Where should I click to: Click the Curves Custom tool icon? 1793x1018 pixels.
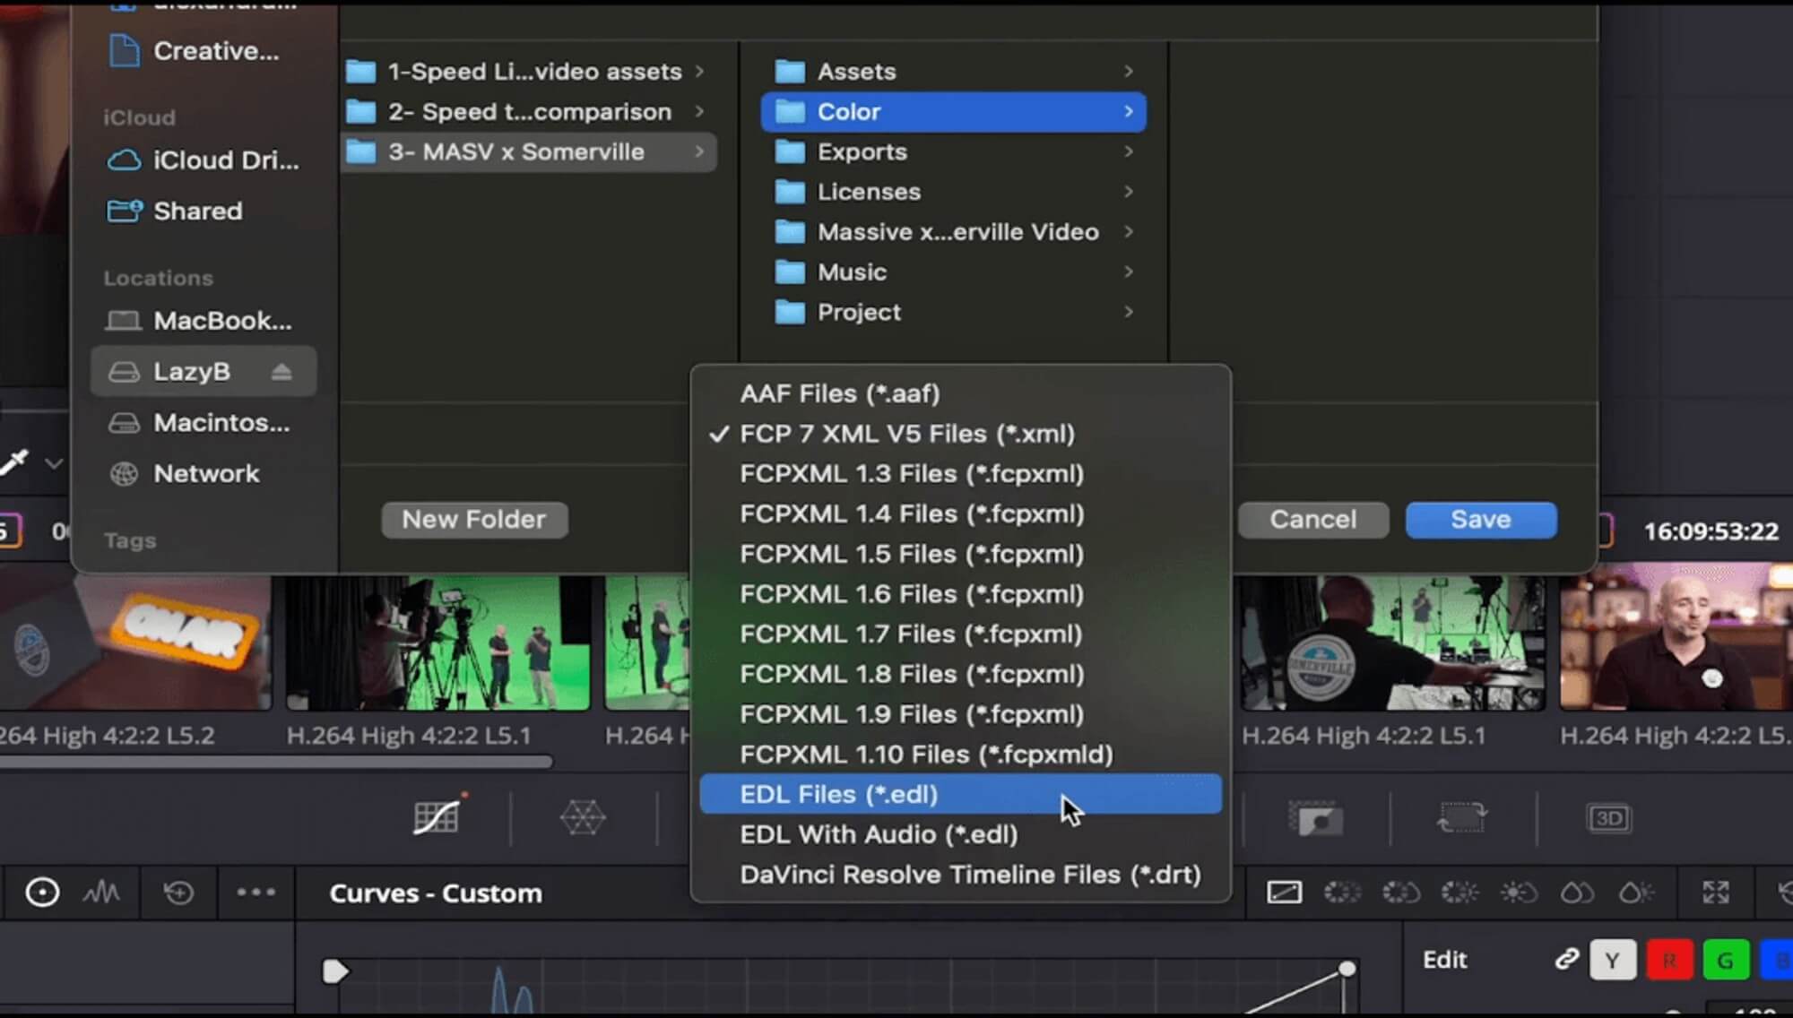[x=437, y=815]
